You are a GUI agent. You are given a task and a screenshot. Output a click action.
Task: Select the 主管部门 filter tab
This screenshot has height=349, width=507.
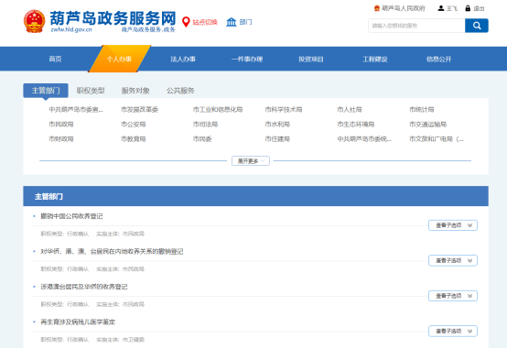(x=46, y=91)
